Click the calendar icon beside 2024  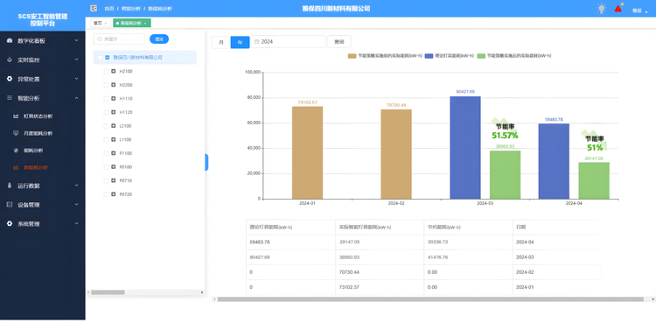click(x=257, y=42)
